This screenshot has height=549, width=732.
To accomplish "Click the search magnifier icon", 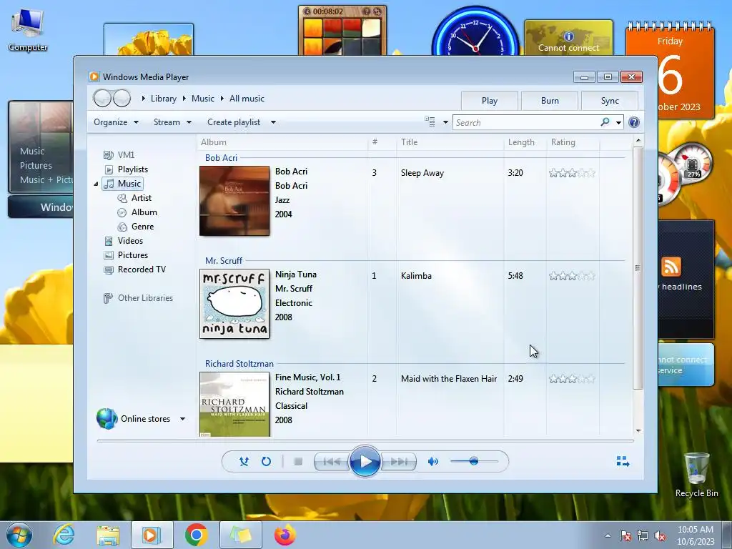I will pos(605,122).
